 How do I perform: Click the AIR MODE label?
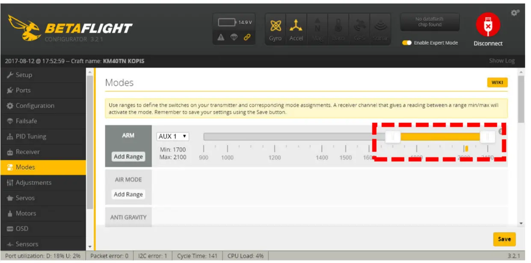[128, 180]
